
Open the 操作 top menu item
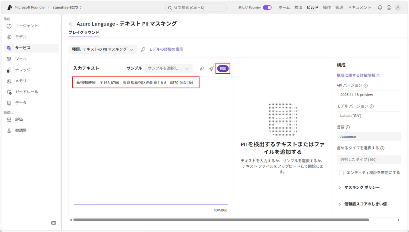tap(327, 8)
